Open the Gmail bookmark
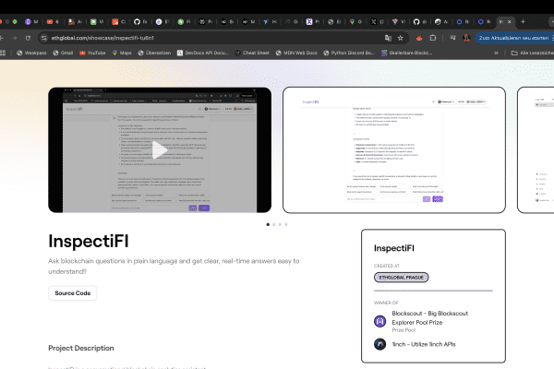 [63, 53]
